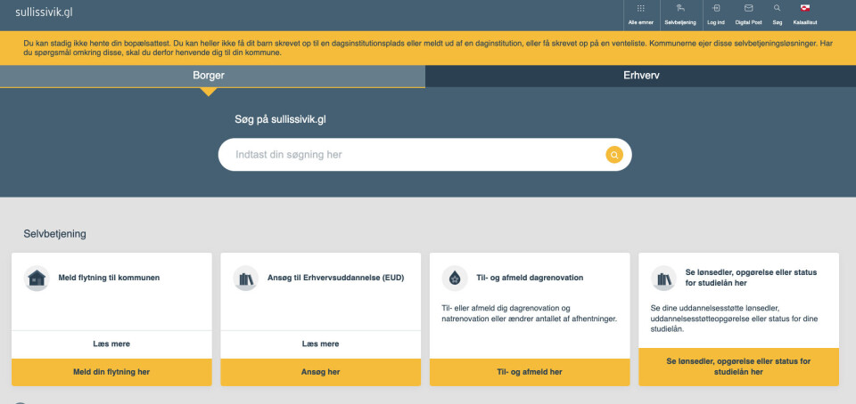This screenshot has width=856, height=404.
Task: Switch language via Kalaallisut flag
Action: (x=805, y=9)
